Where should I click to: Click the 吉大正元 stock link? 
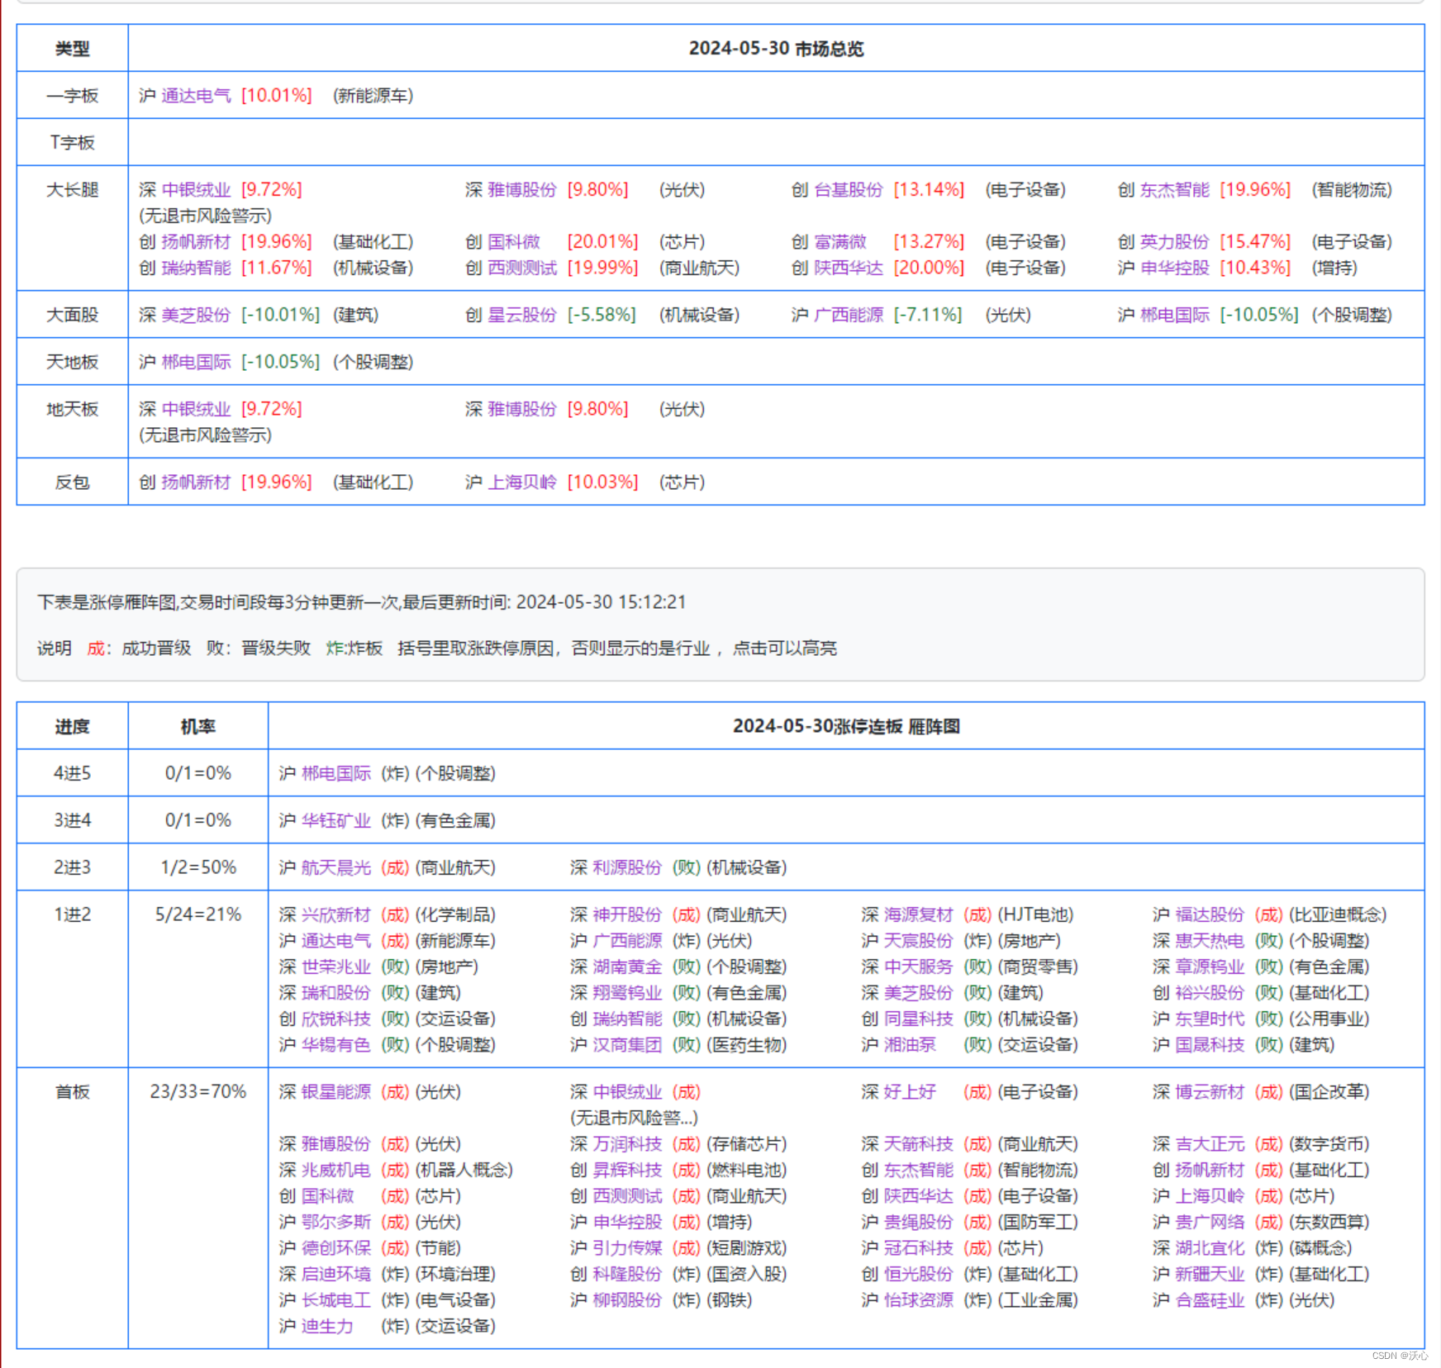1210,1144
